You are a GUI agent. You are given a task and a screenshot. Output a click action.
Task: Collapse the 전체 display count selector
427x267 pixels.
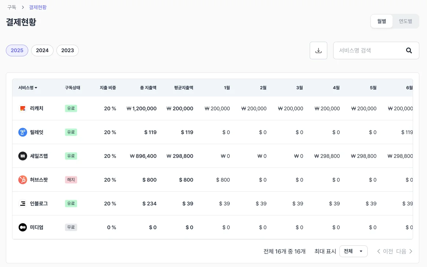pyautogui.click(x=353, y=251)
